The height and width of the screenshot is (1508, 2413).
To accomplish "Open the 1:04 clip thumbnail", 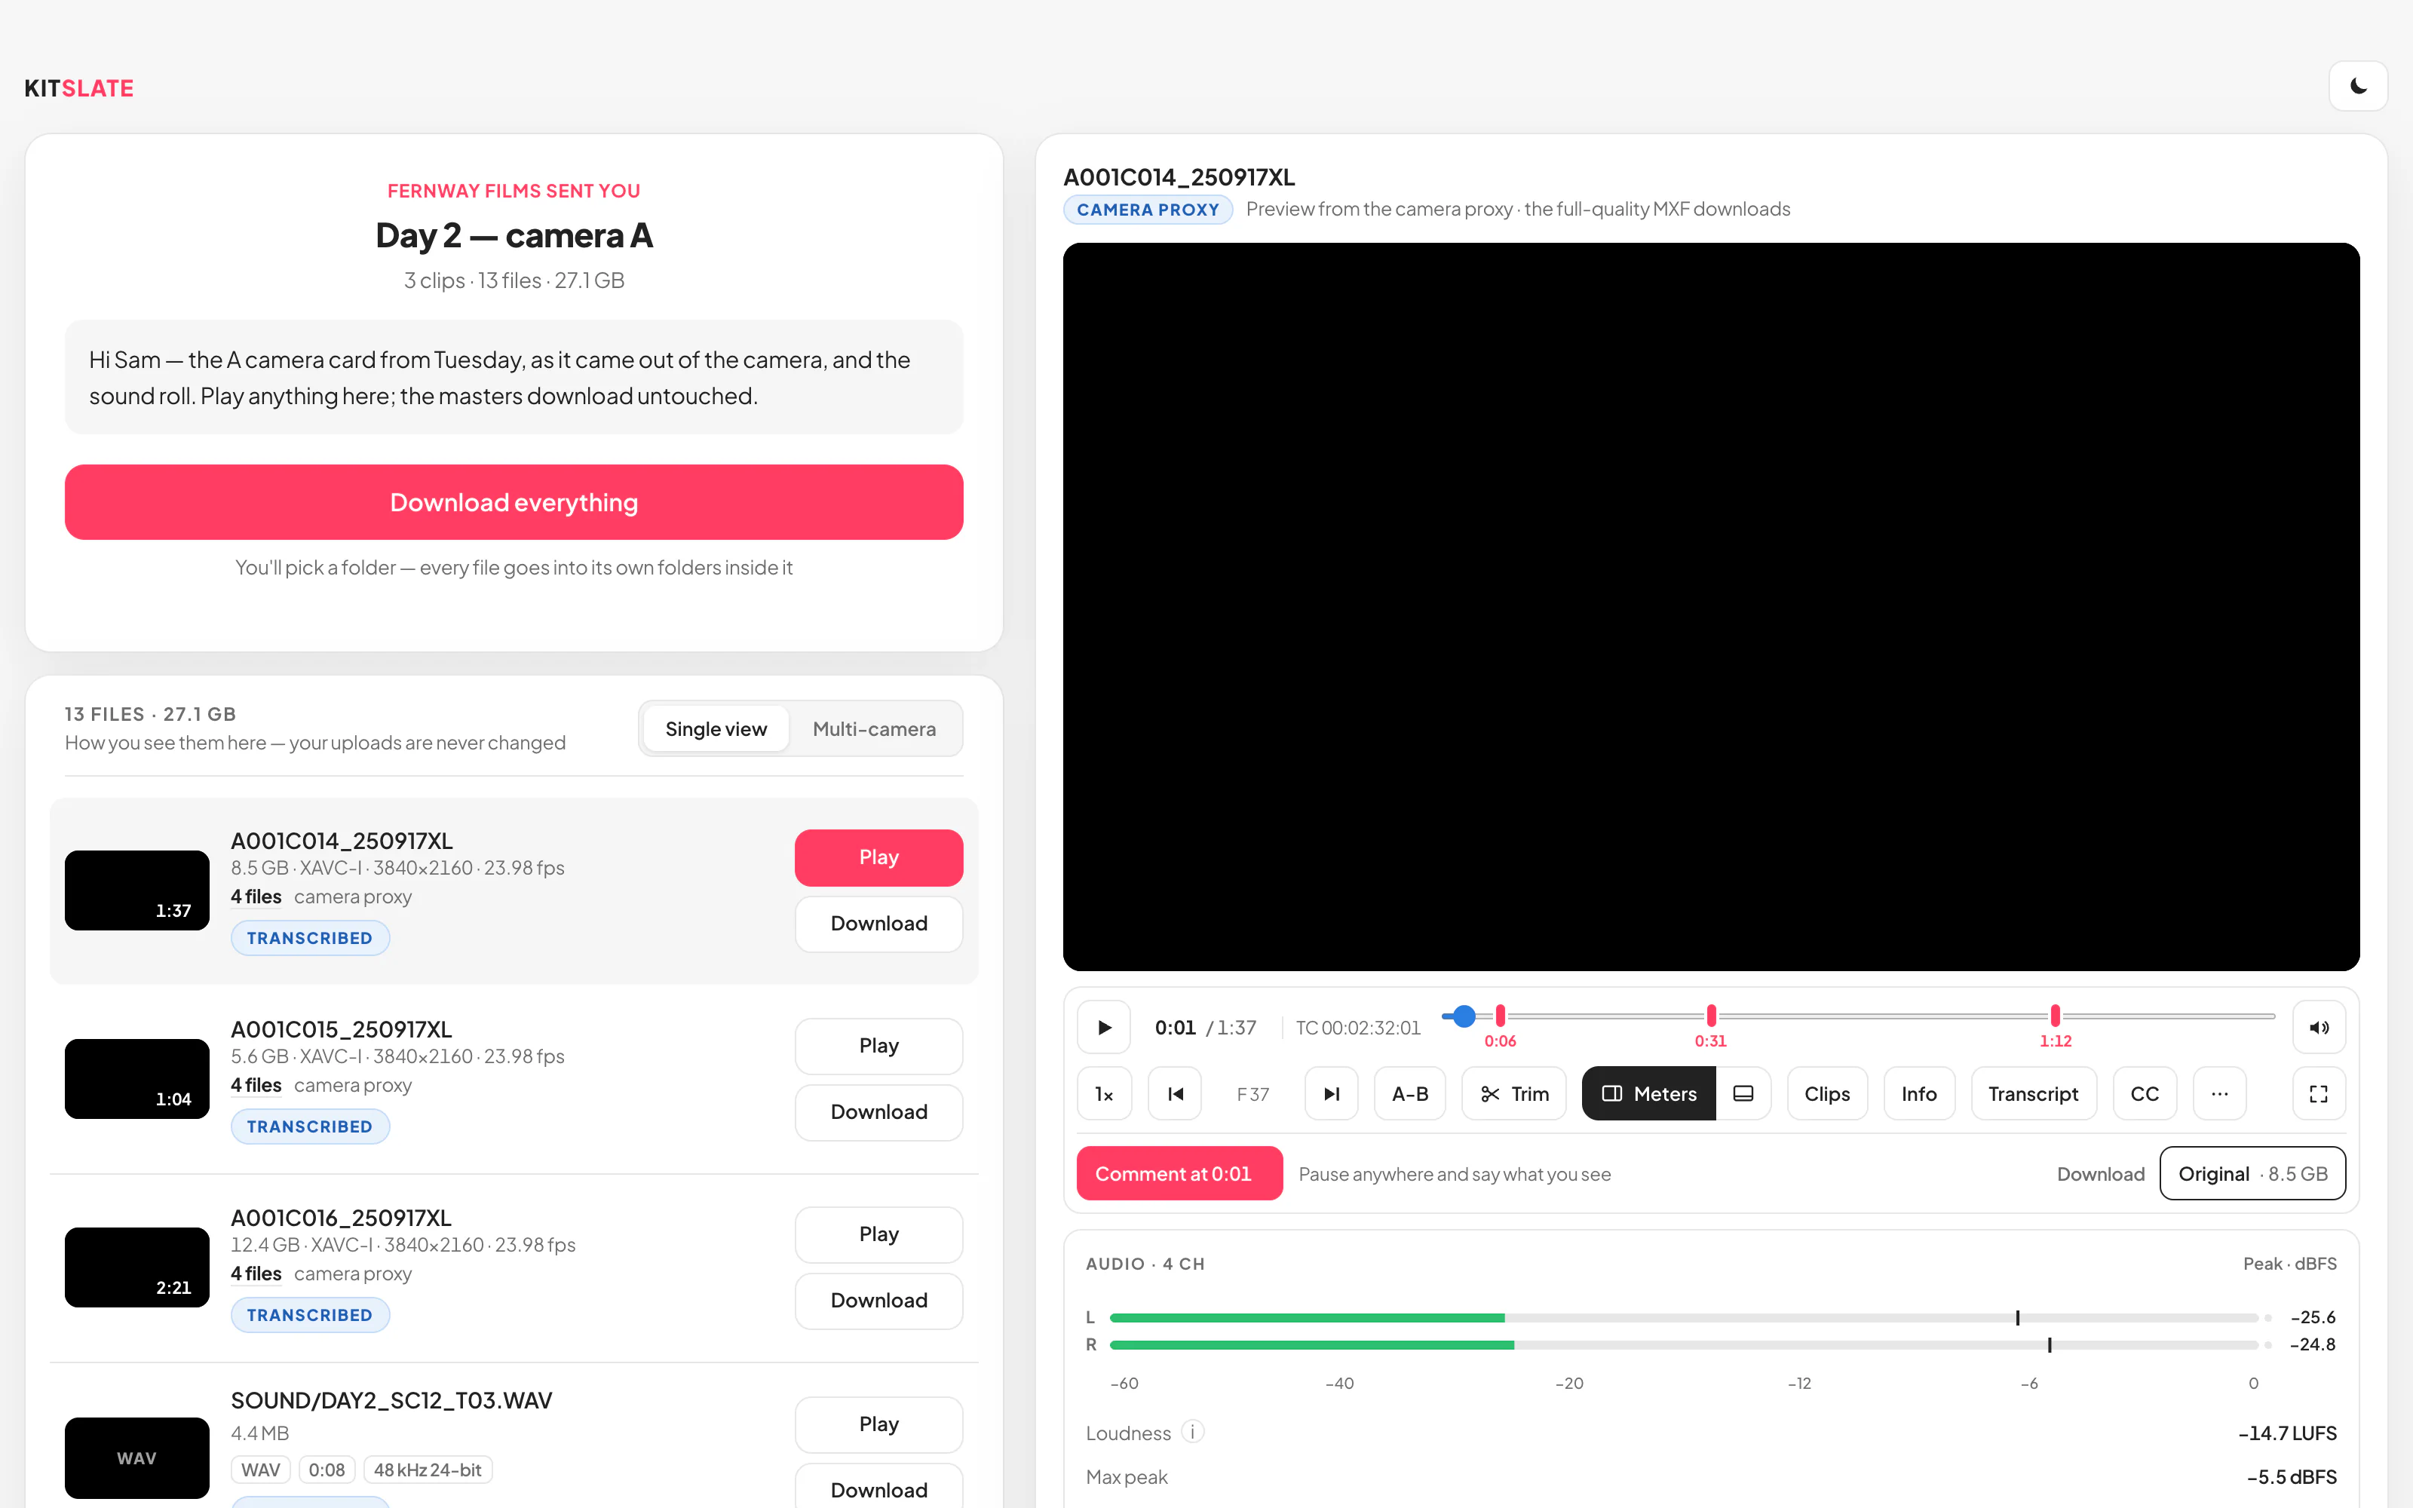I will pos(136,1079).
